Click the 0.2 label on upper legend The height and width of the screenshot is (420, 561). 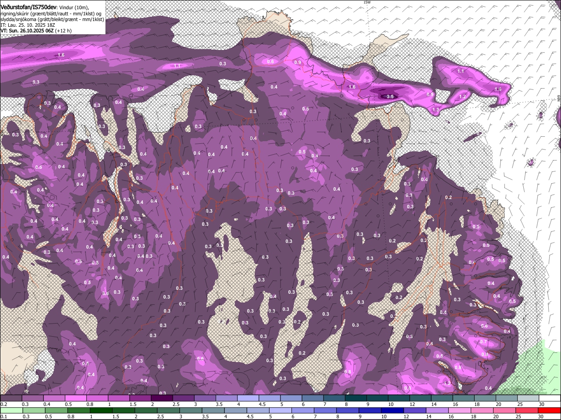(x=4, y=404)
